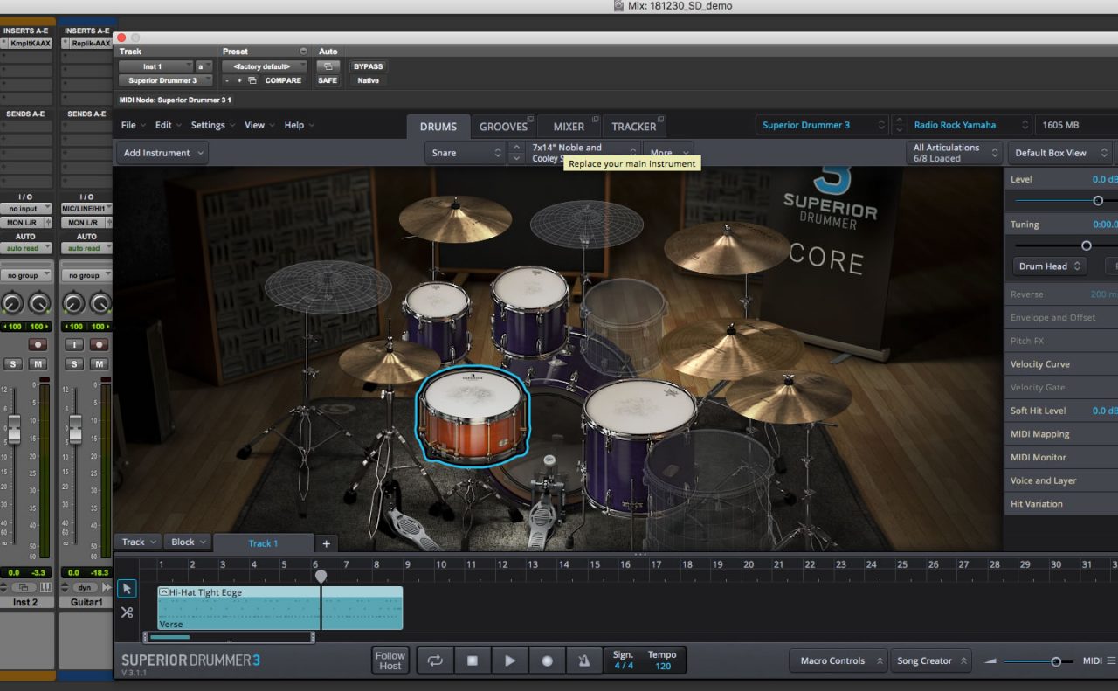
Task: Detach the Mixer tab pop-out icon
Action: pos(595,120)
